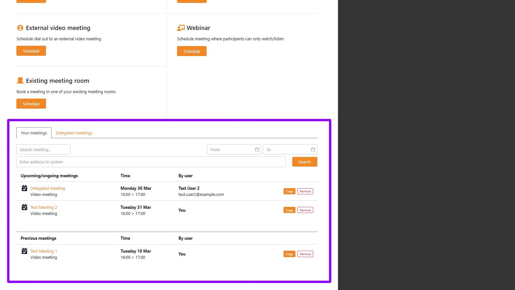Open the From date picker calendar icon
The width and height of the screenshot is (515, 290).
tap(257, 150)
